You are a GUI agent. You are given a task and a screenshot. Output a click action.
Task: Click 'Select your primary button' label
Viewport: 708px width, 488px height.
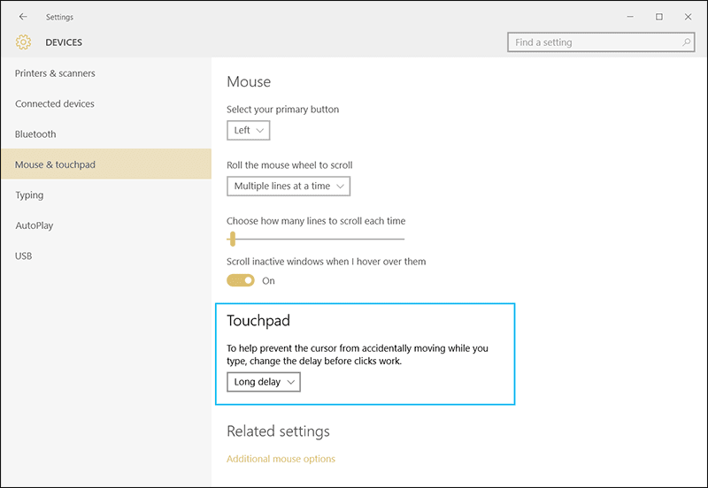pyautogui.click(x=282, y=110)
